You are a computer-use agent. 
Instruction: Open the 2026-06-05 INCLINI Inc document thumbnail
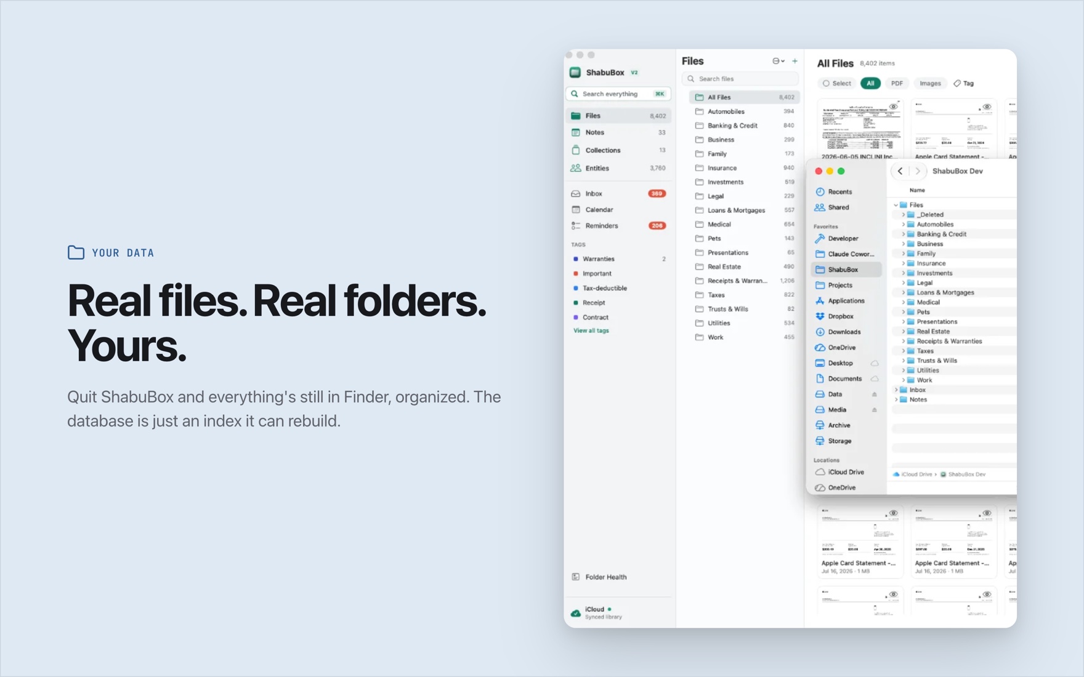pyautogui.click(x=860, y=129)
